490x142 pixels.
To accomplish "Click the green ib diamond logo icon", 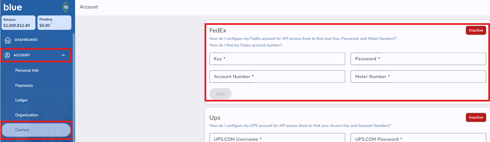I will pos(65,7).
